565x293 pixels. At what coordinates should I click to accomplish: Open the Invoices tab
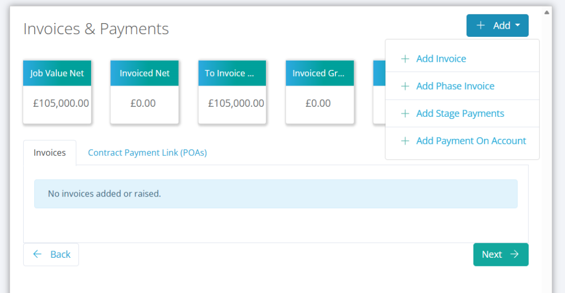point(50,153)
